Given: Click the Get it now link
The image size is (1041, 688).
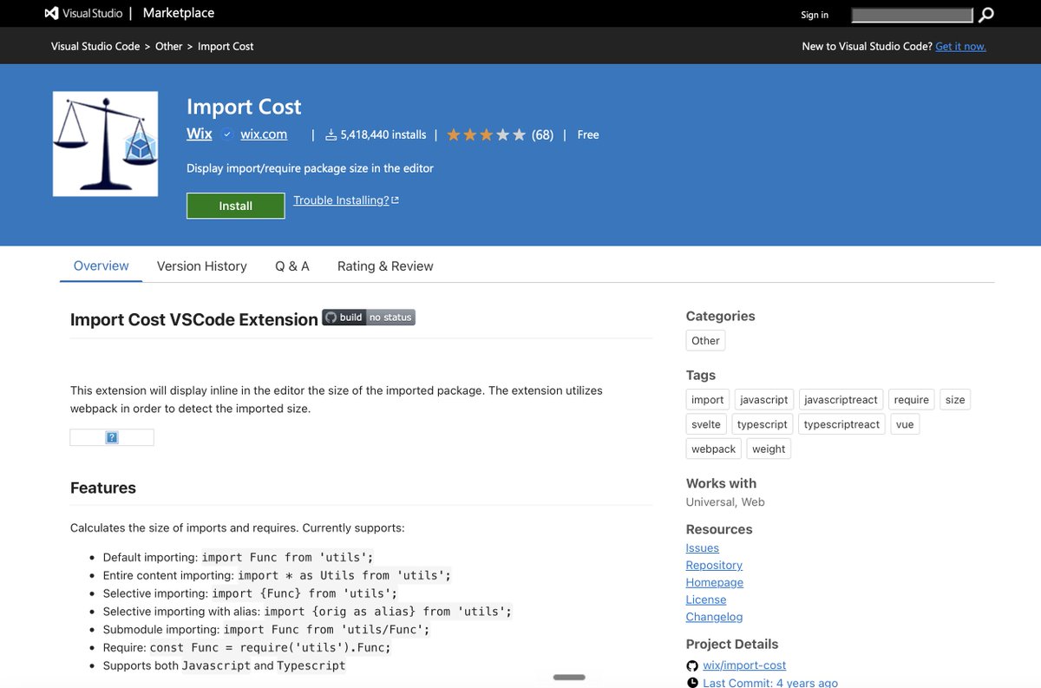Looking at the screenshot, I should tap(960, 46).
